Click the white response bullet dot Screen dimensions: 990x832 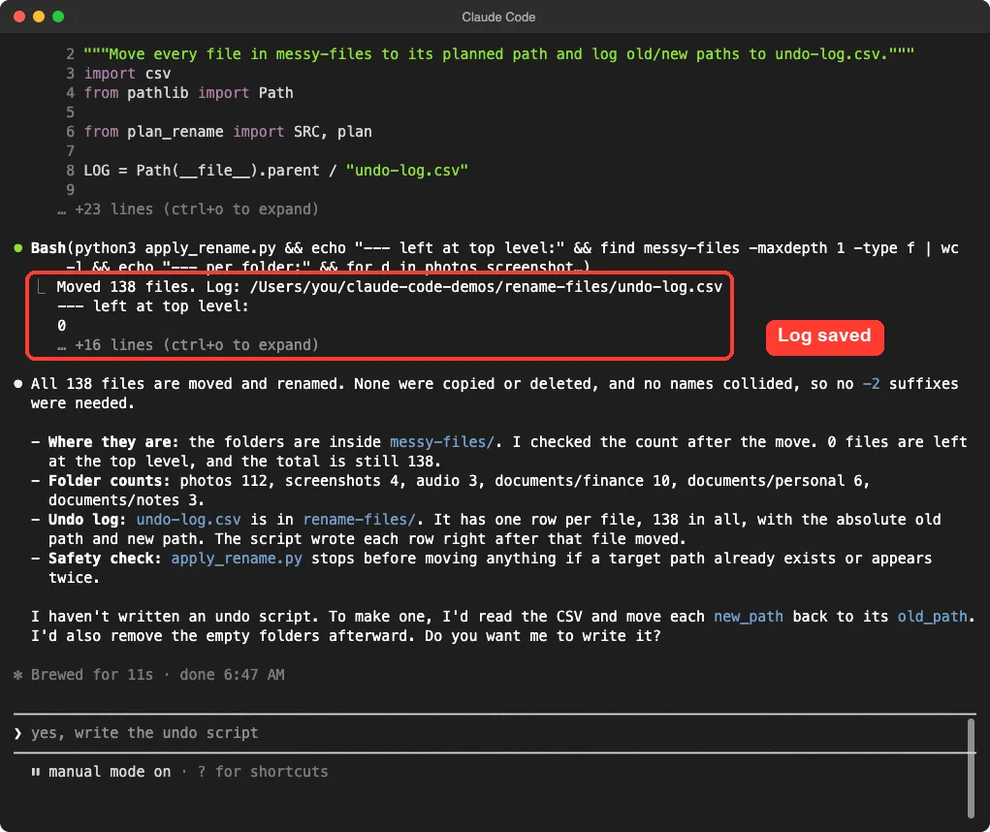pyautogui.click(x=18, y=384)
